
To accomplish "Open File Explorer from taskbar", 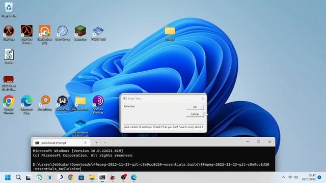I will pyautogui.click(x=92, y=177).
